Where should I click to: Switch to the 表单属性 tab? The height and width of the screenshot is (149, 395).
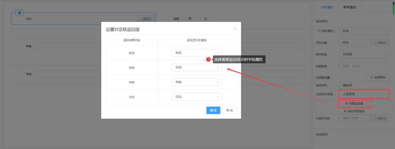(x=350, y=7)
